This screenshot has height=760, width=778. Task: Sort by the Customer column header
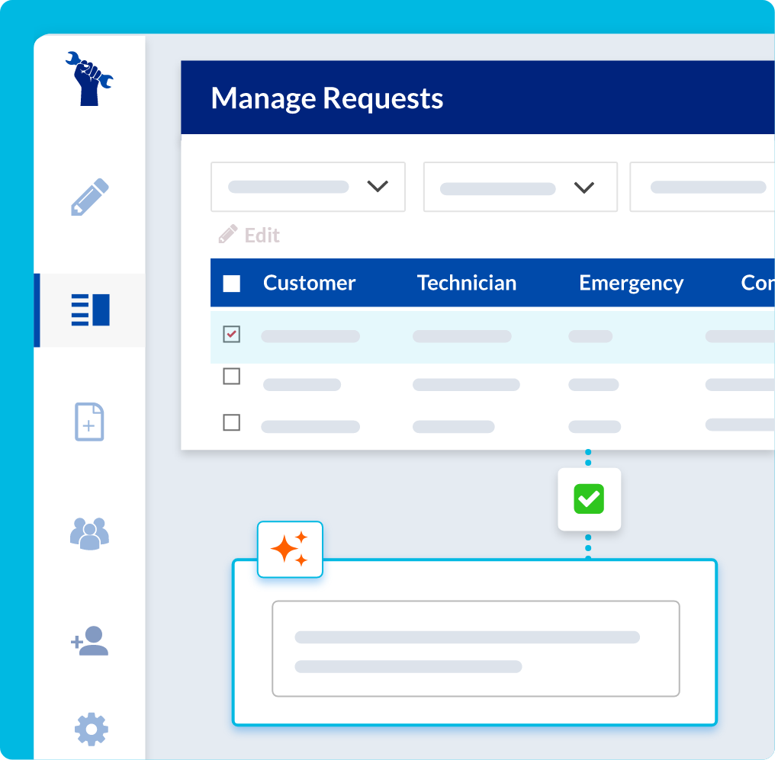[x=309, y=283]
